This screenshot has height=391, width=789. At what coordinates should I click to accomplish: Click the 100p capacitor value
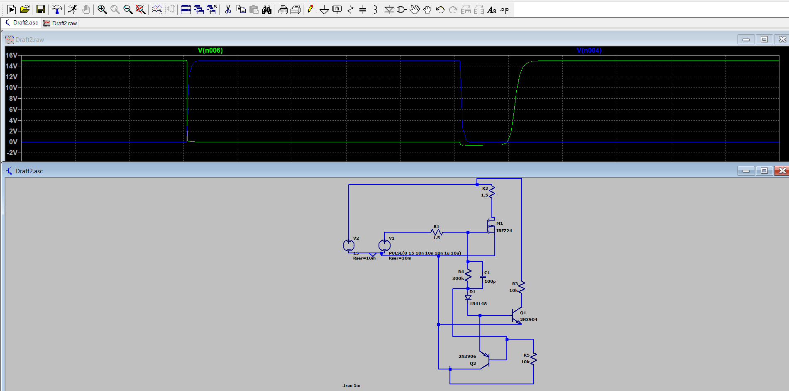tap(490, 282)
